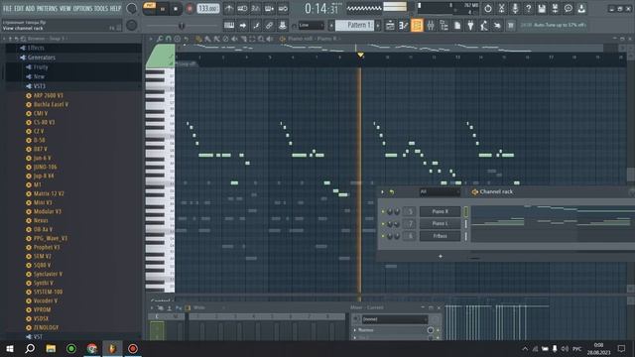The width and height of the screenshot is (635, 357).
Task: Open the EDIT menu
Action: click(19, 8)
